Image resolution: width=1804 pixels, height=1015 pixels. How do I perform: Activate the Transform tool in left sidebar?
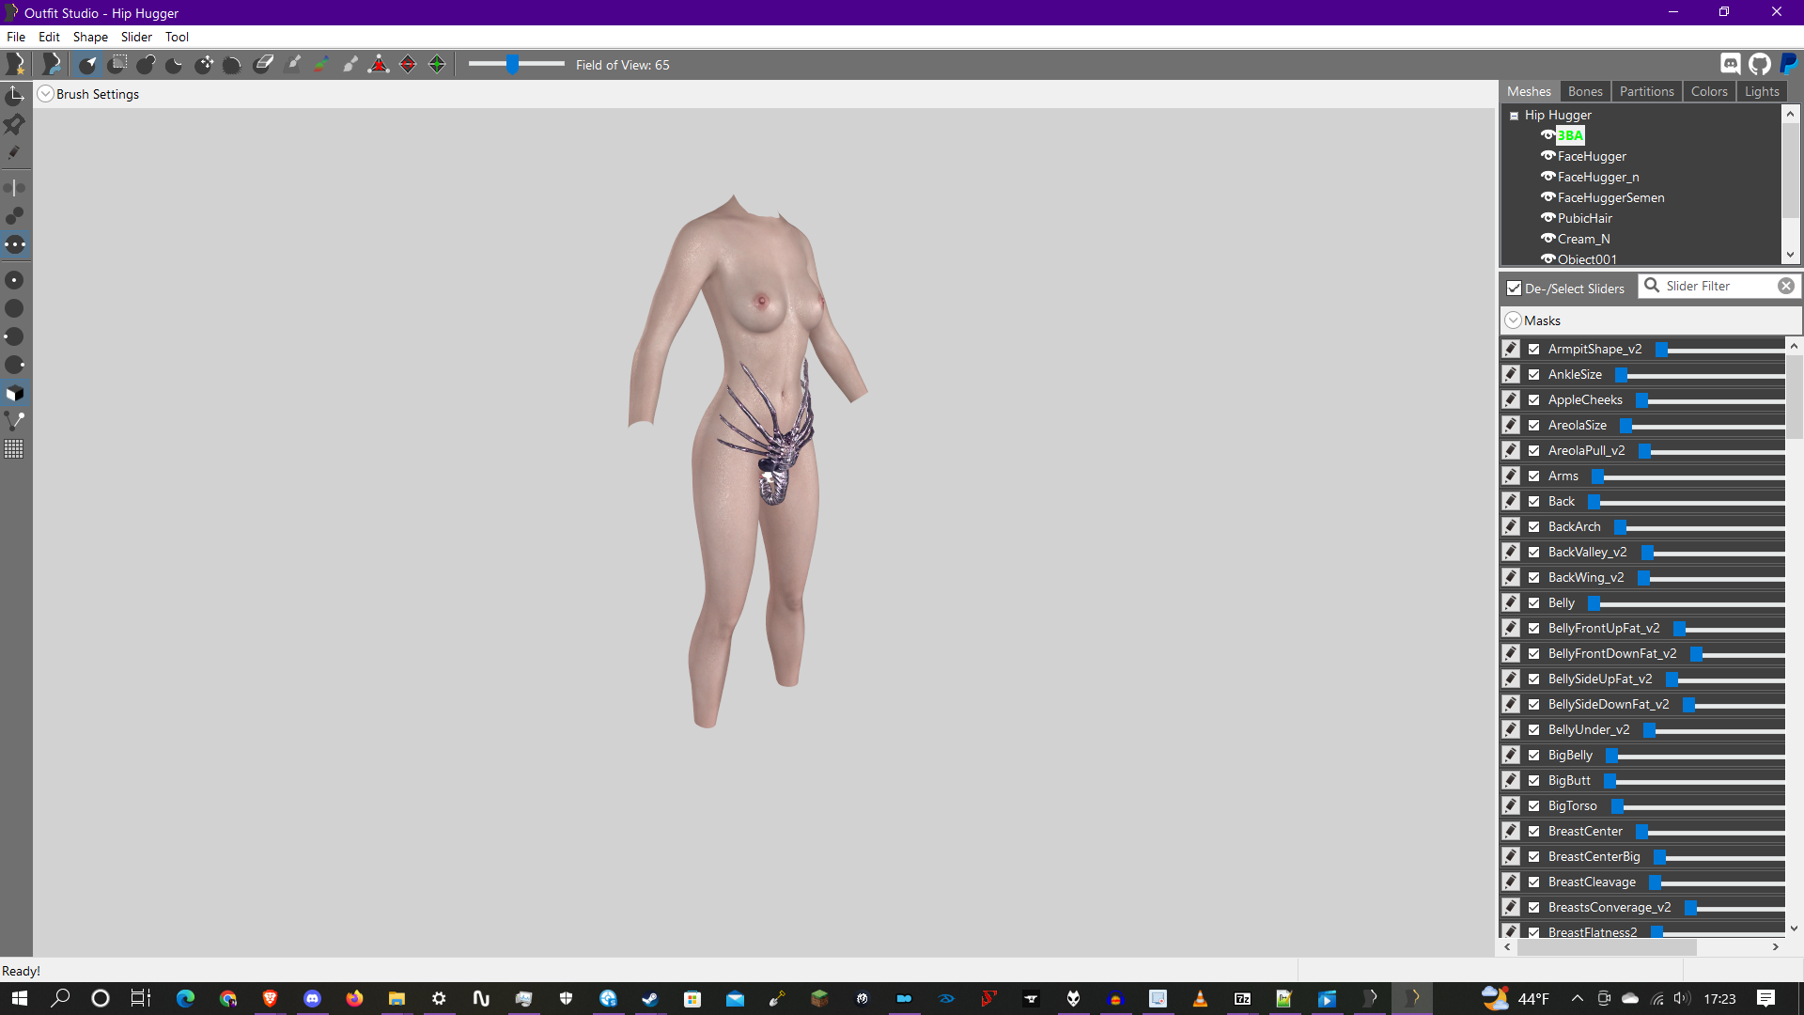15,95
